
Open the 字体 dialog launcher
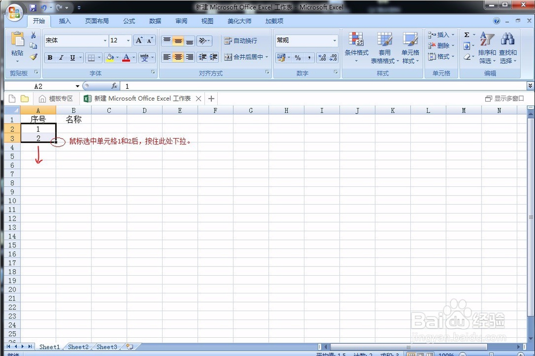[x=153, y=72]
